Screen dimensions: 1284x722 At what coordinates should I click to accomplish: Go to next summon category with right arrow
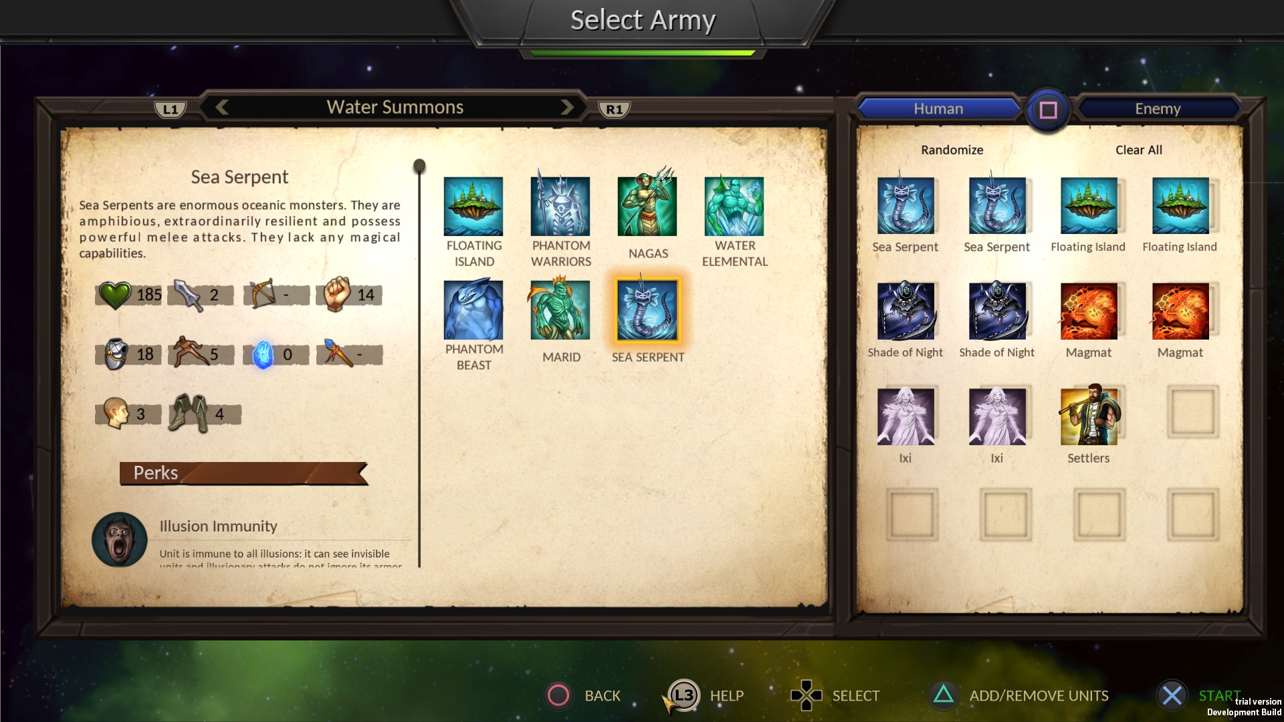click(x=567, y=107)
